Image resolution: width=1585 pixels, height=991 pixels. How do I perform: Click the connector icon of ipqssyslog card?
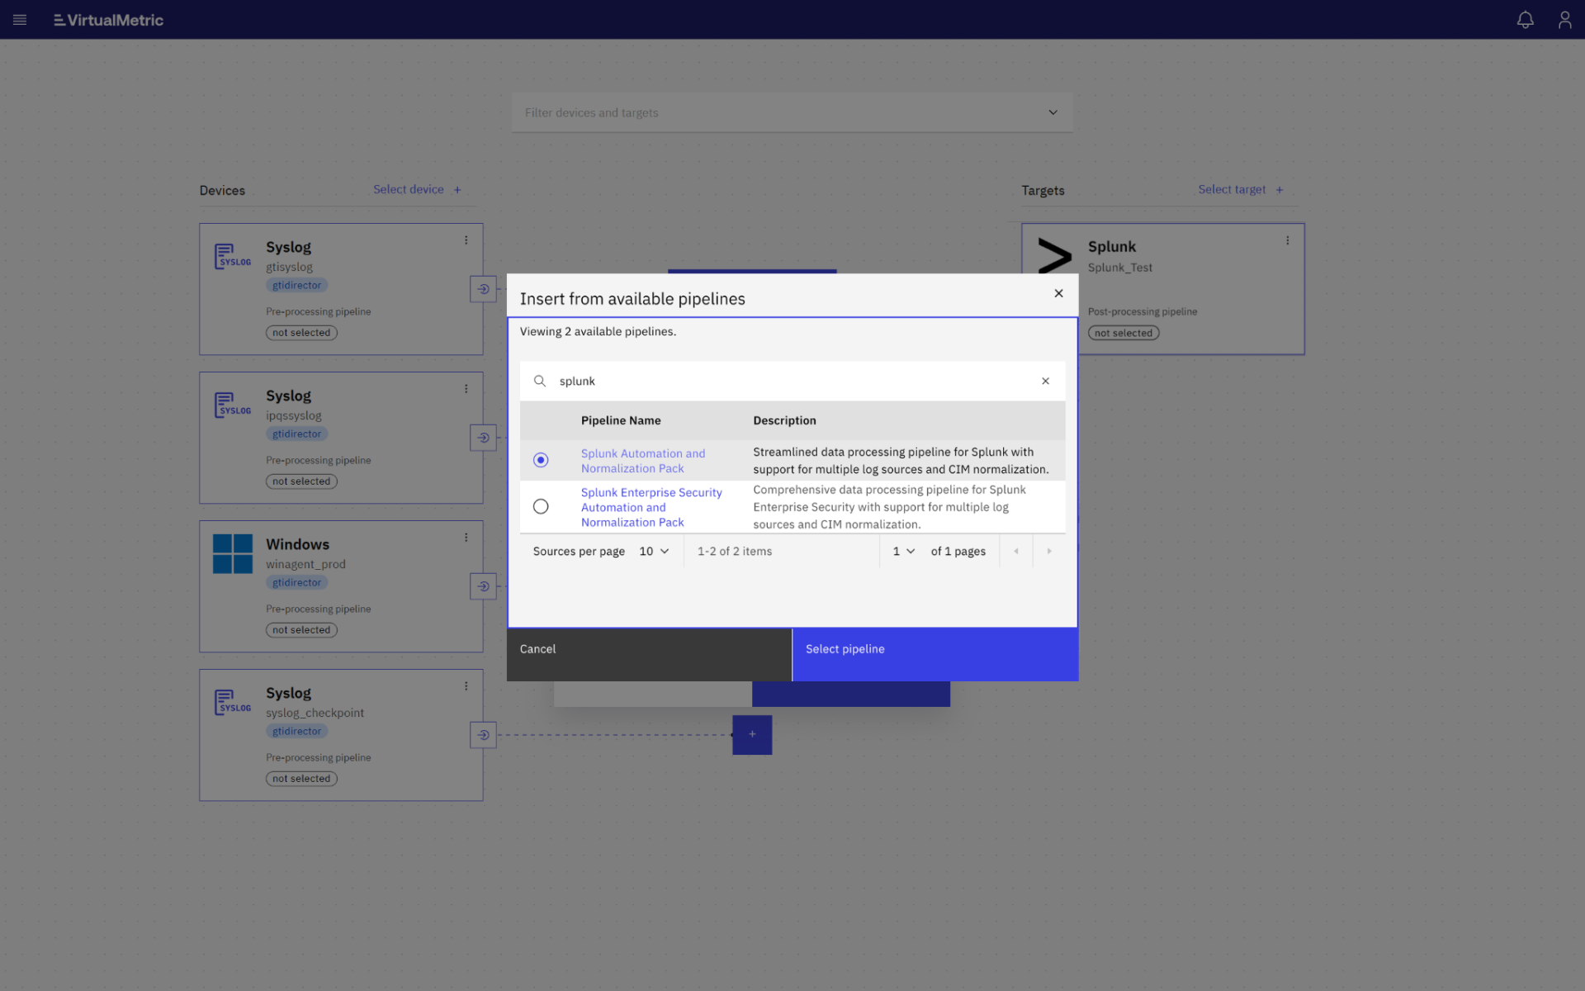click(x=483, y=438)
